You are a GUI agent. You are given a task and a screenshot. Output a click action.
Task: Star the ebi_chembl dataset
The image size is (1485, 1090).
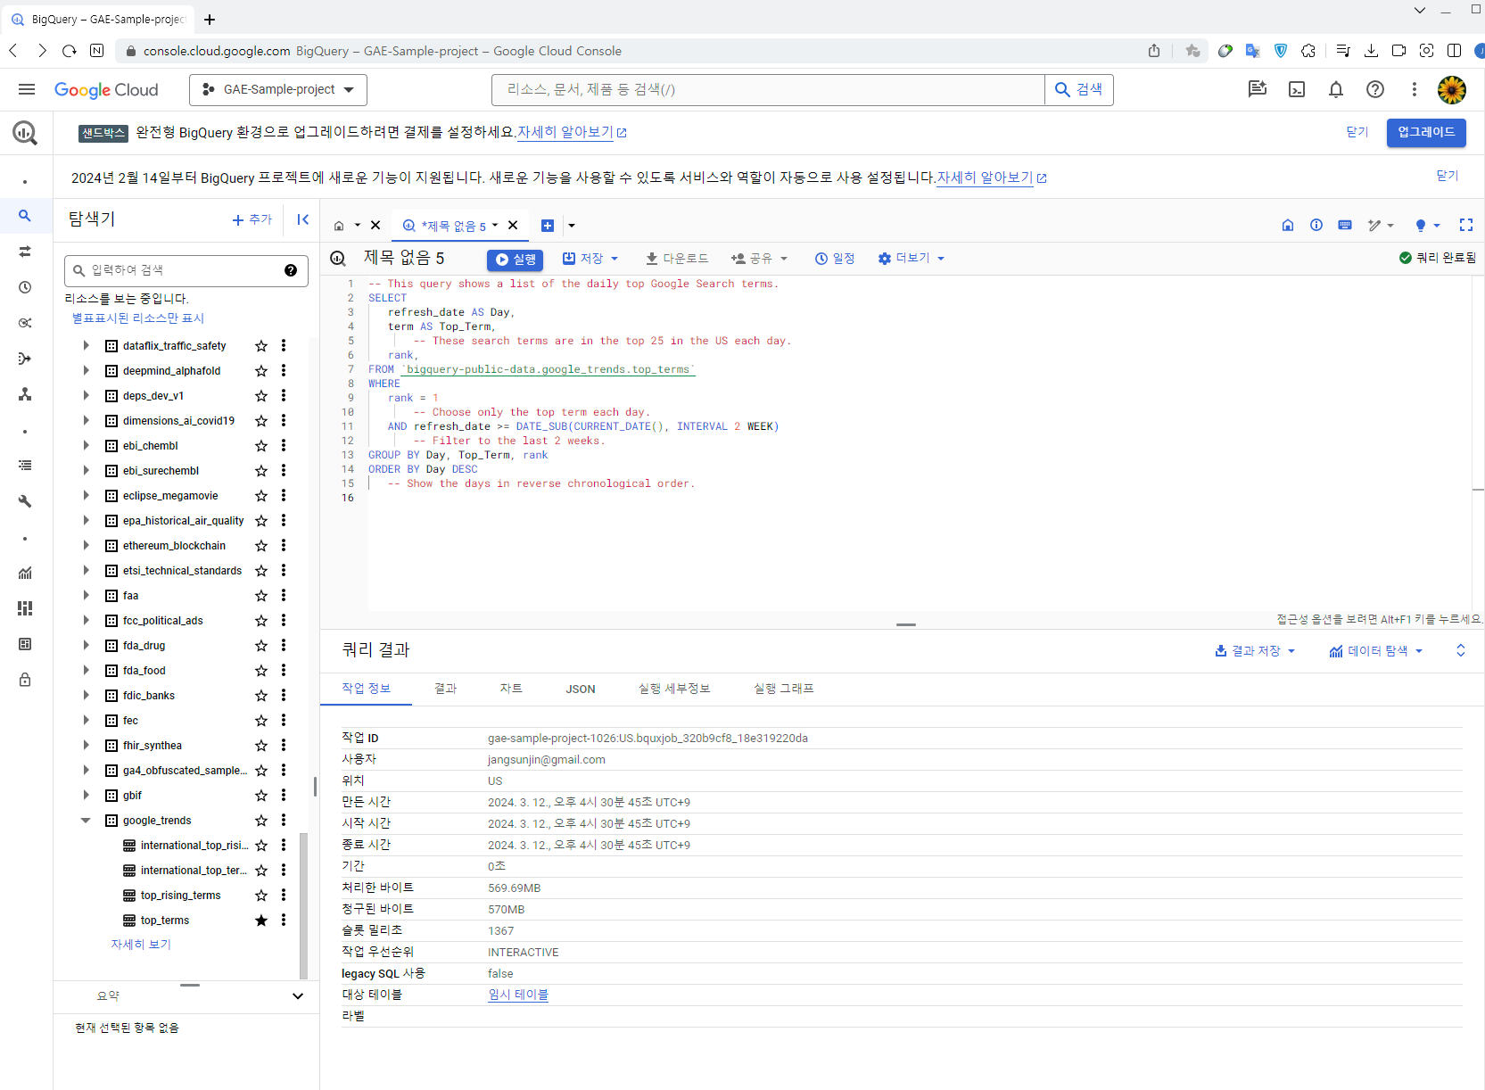pyautogui.click(x=261, y=446)
